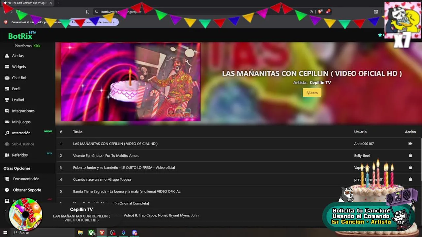This screenshot has height=237, width=422.
Task: Open File Explorer from the taskbar
Action: pos(80,233)
